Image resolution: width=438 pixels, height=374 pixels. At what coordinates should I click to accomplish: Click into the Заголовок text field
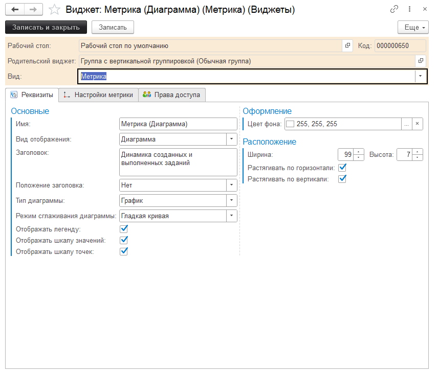pyautogui.click(x=178, y=162)
